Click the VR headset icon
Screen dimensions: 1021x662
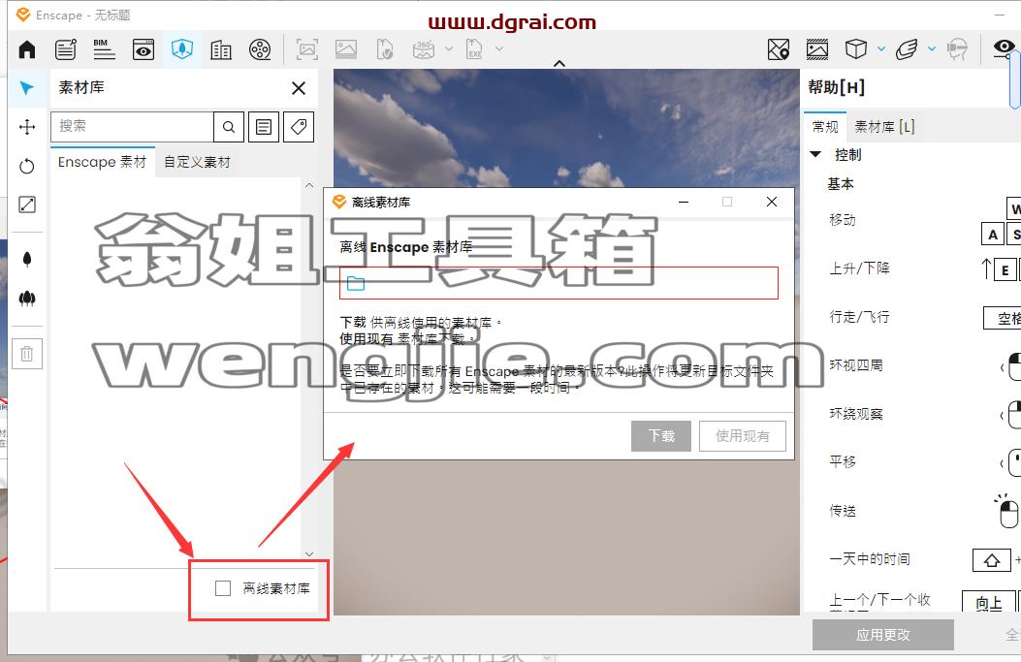(957, 49)
